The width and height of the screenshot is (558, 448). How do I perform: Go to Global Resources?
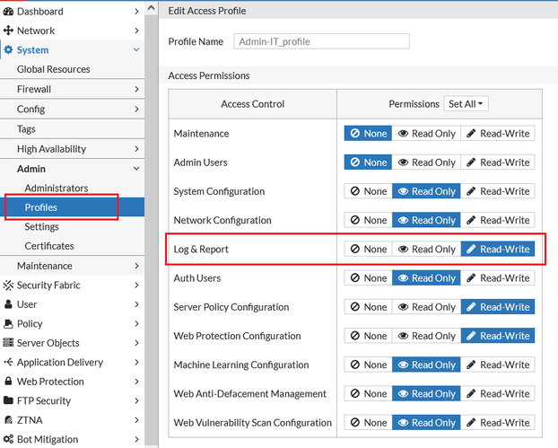click(54, 69)
